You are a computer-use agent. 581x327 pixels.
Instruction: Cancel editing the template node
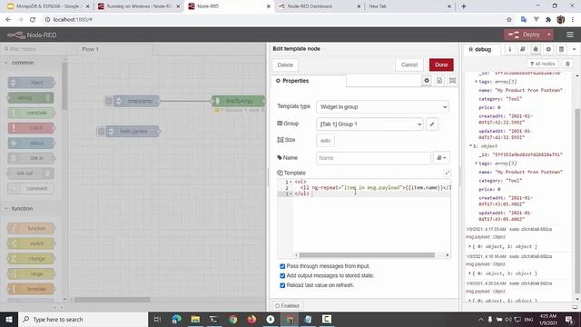point(409,64)
